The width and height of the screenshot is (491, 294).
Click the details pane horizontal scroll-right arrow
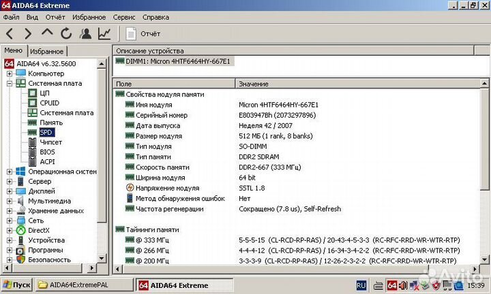475,269
